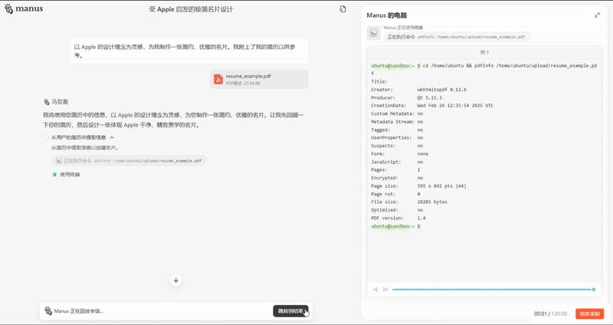This screenshot has height=325, width=613.
Task: Click the 正在执行命令 chip in the computer panel
Action: 457,36
